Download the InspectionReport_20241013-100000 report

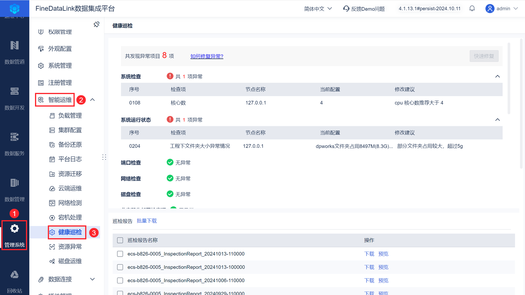pyautogui.click(x=369, y=267)
